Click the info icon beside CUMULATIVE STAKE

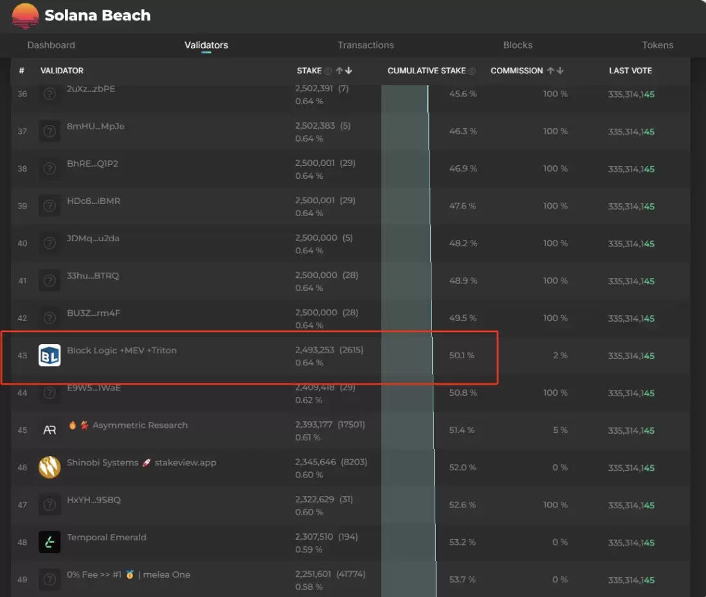pos(472,71)
